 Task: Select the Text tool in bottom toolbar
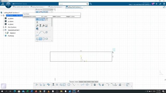[x=92, y=84]
